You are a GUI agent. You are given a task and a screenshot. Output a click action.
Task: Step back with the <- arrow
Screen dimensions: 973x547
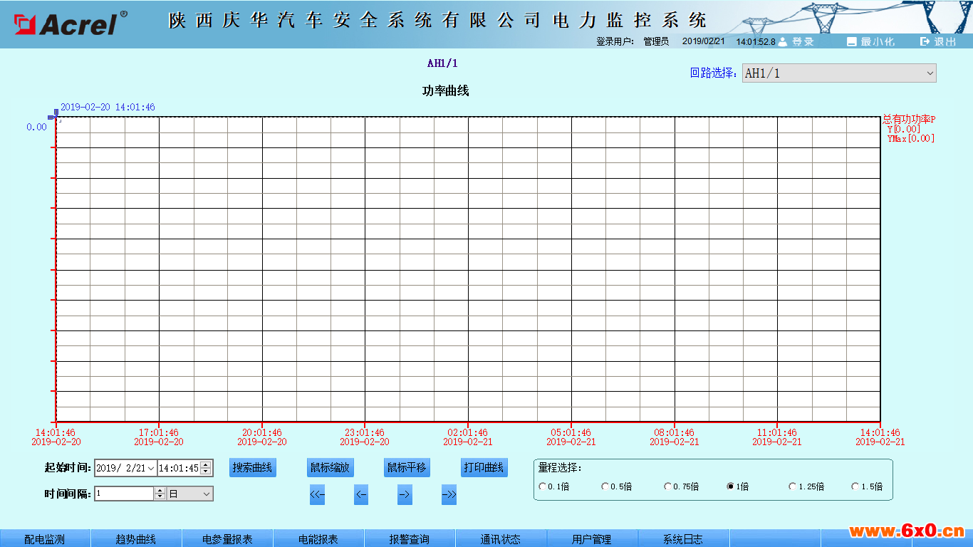(x=361, y=494)
